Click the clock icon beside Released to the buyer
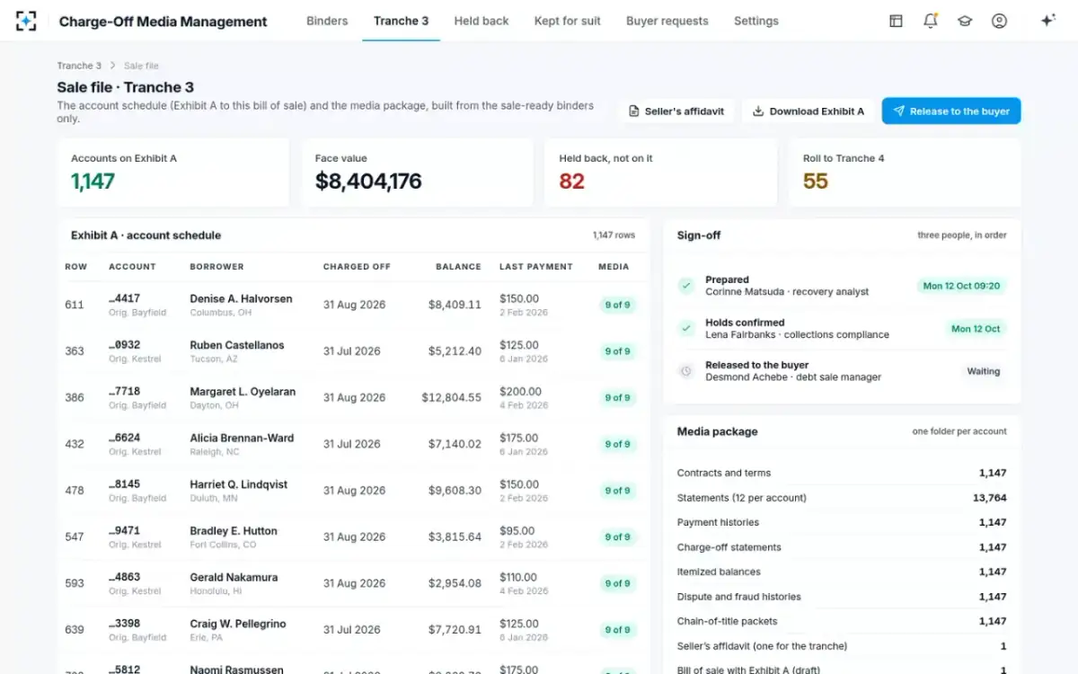 (x=686, y=371)
